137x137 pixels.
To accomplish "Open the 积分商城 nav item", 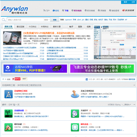I will (x=89, y=11).
